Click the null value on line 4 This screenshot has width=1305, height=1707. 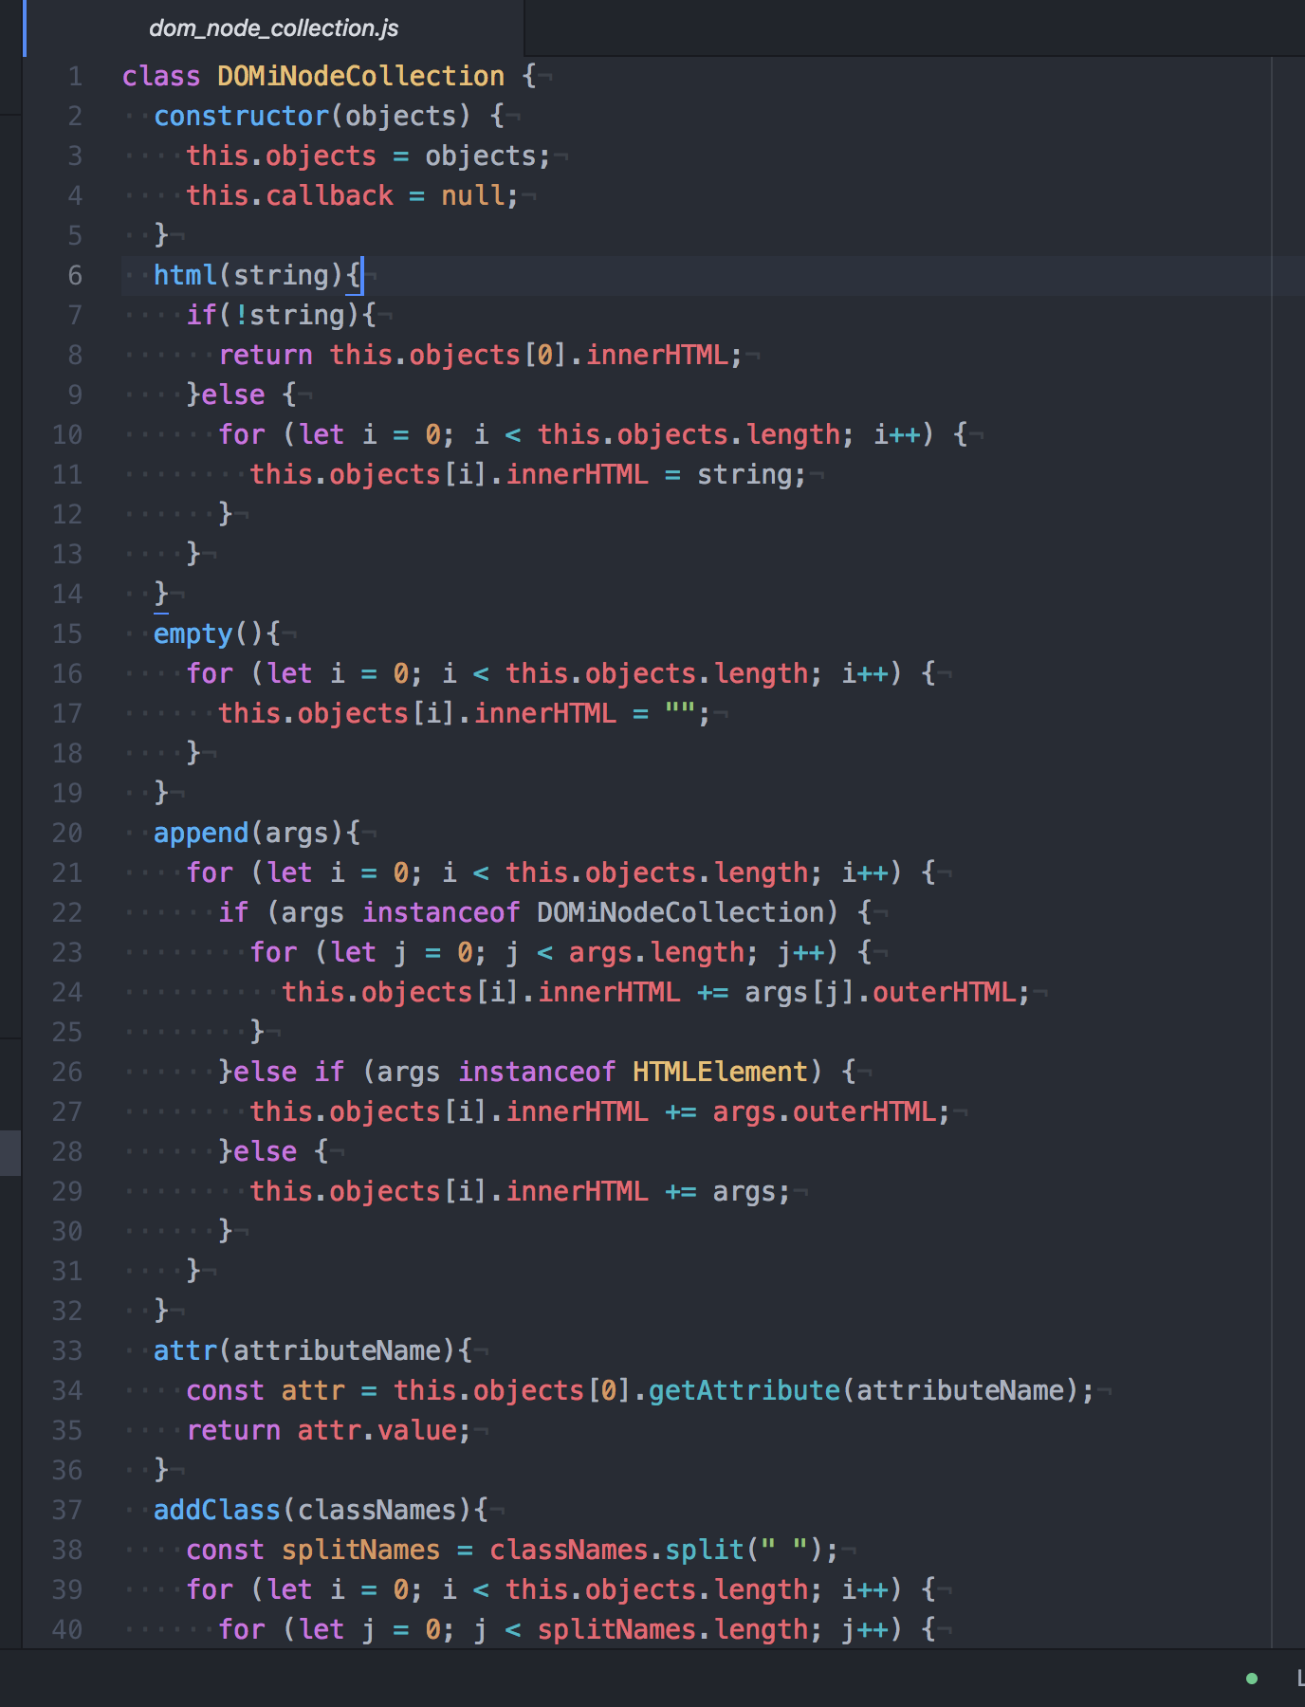point(472,195)
